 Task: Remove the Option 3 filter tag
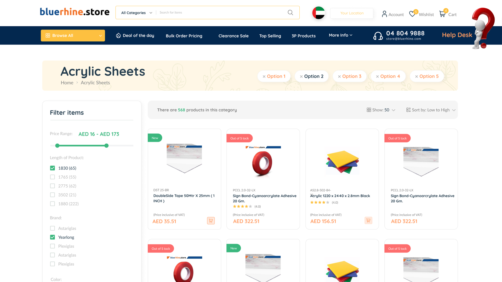tap(339, 77)
